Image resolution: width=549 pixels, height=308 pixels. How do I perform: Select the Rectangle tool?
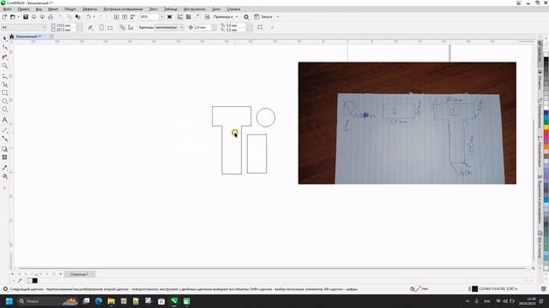click(x=4, y=93)
